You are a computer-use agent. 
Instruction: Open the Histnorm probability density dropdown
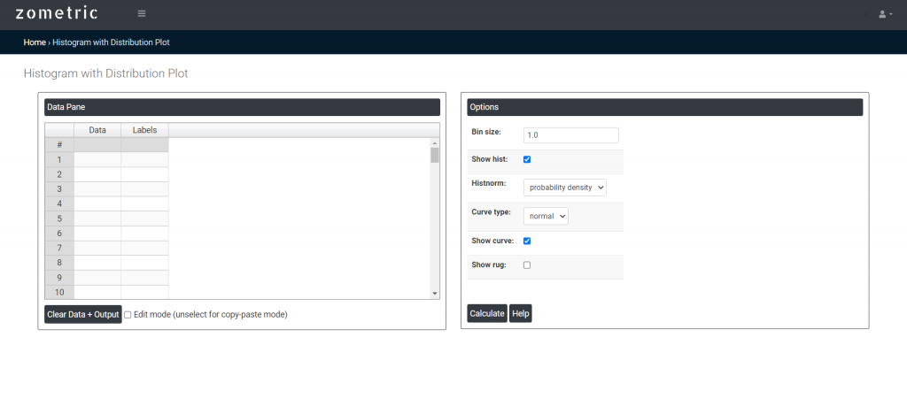[x=564, y=188]
